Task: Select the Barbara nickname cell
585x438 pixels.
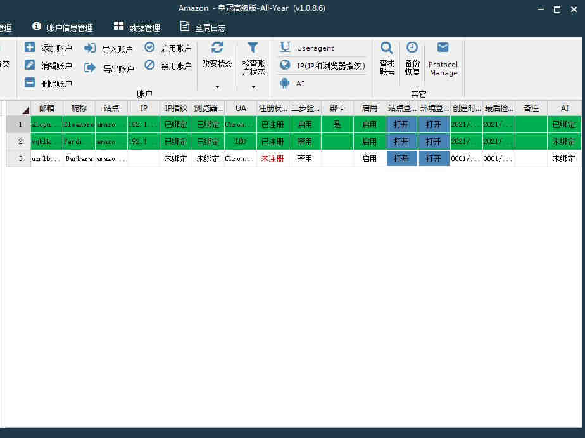Action: [79, 158]
